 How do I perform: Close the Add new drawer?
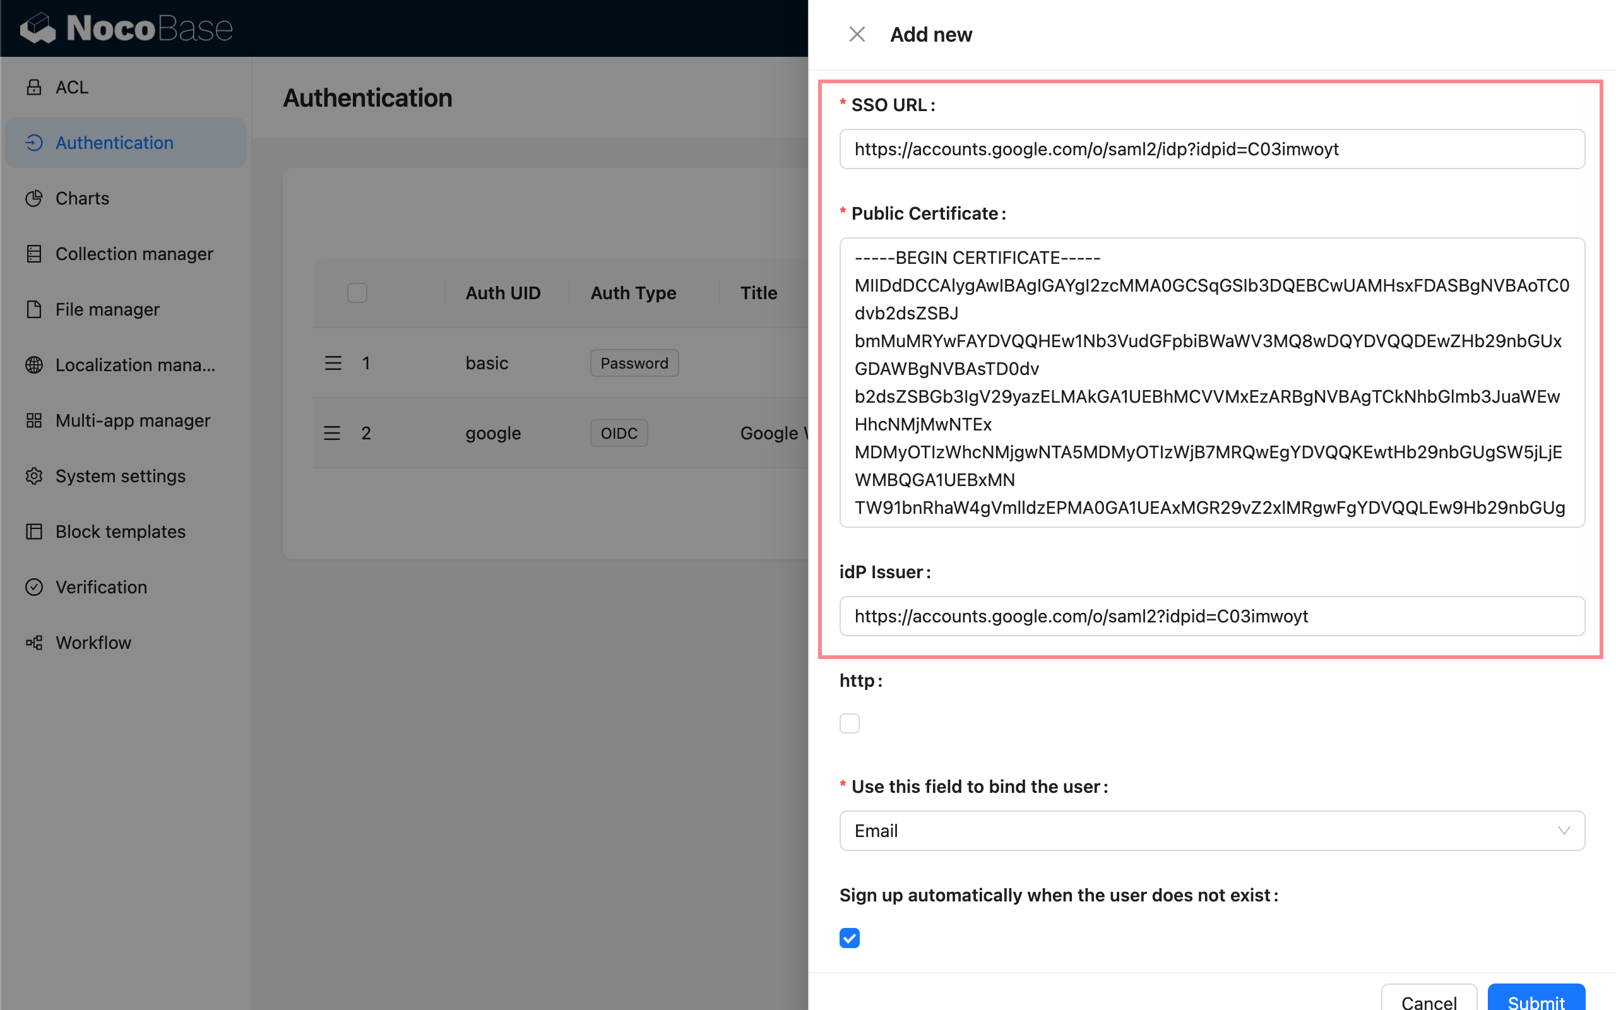point(857,34)
